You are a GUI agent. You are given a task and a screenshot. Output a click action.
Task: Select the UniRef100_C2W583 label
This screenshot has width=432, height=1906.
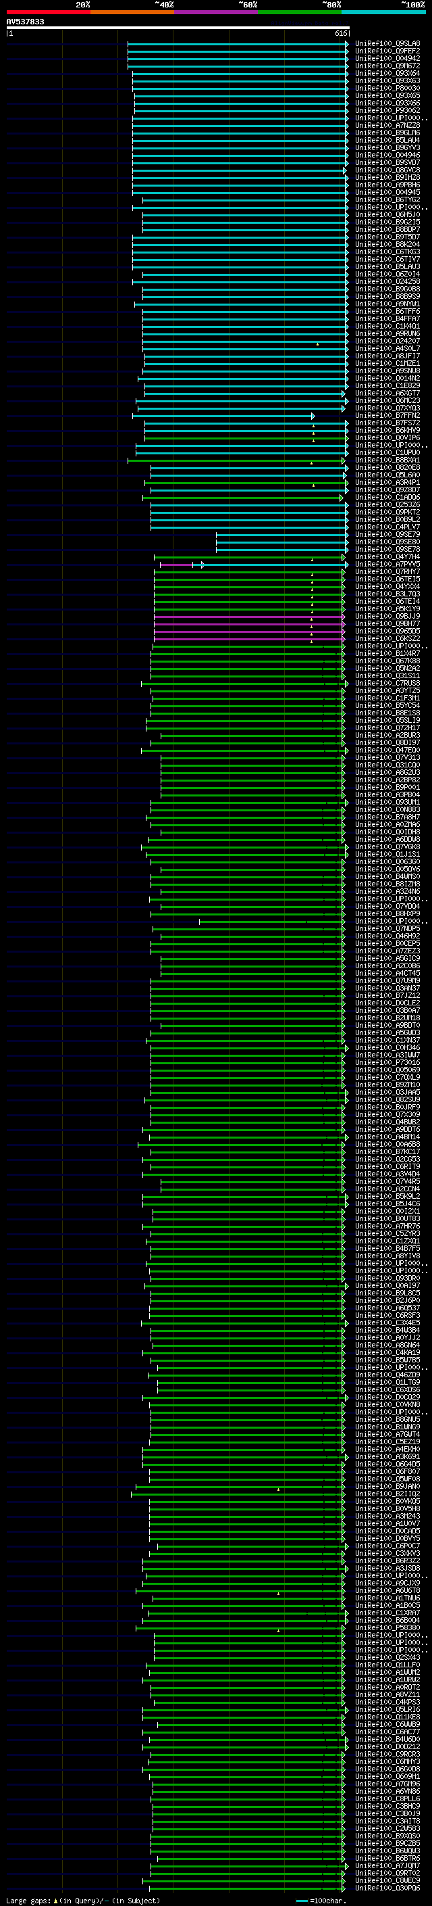tap(387, 1828)
